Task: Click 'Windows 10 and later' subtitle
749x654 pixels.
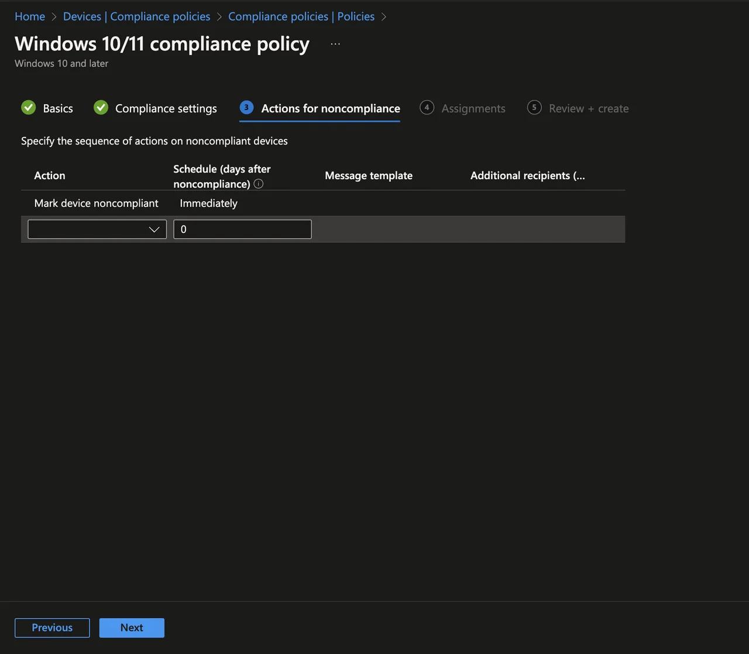Action: click(x=61, y=63)
